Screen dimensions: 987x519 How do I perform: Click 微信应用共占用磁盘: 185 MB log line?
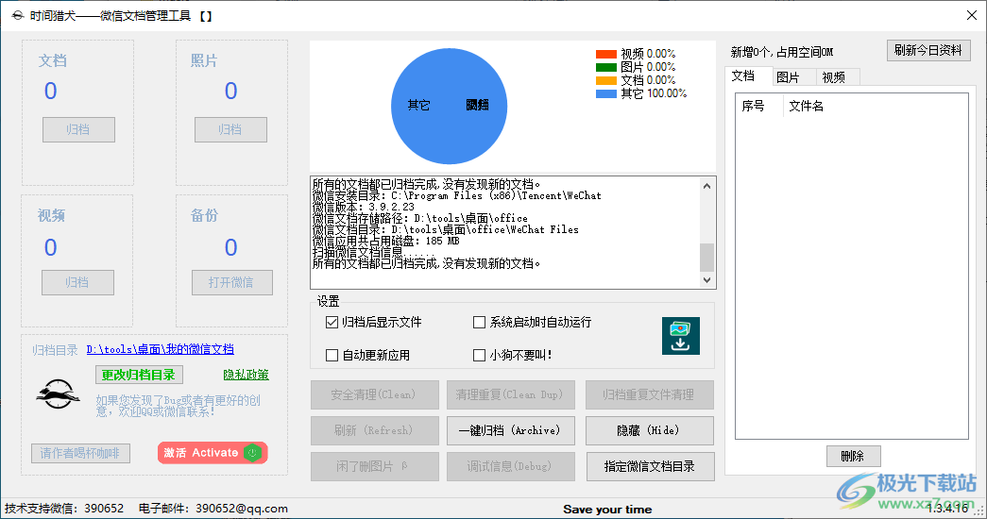386,241
